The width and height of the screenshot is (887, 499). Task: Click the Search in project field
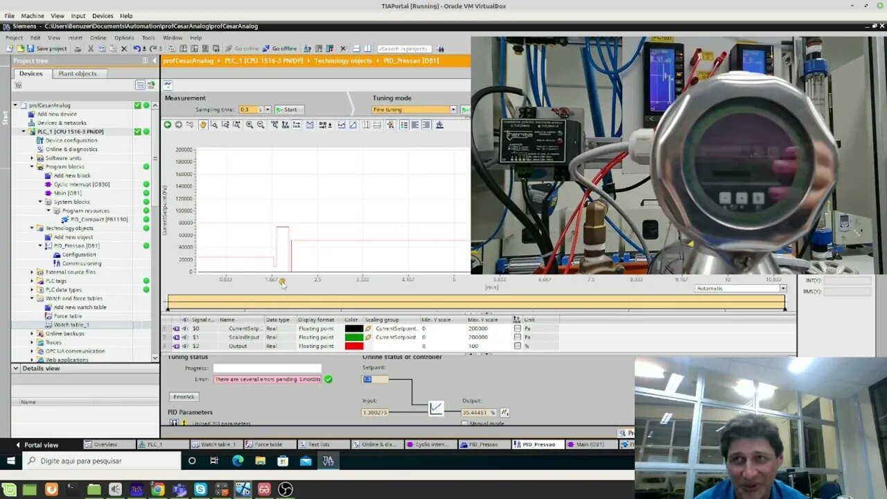point(405,49)
